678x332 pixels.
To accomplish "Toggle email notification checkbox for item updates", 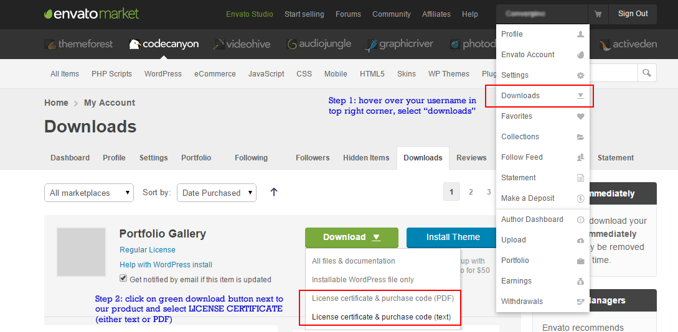I will (123, 279).
